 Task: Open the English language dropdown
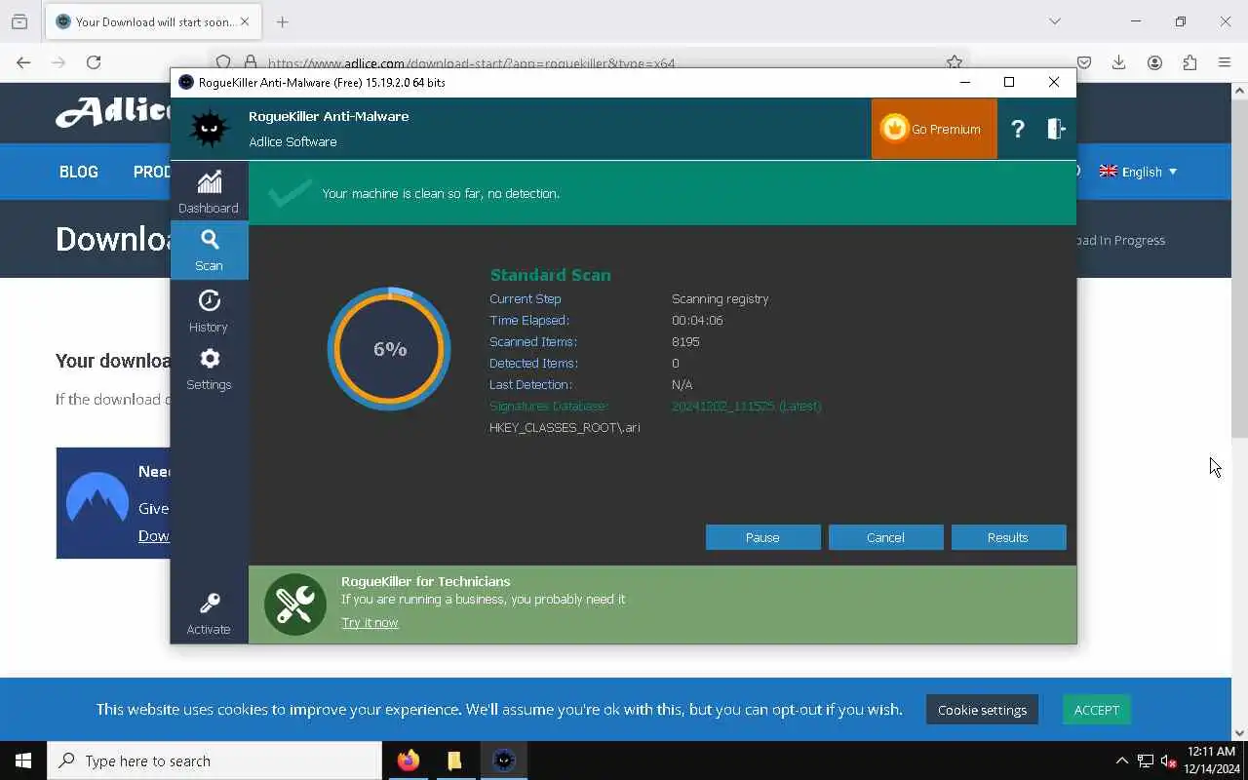tap(1138, 172)
